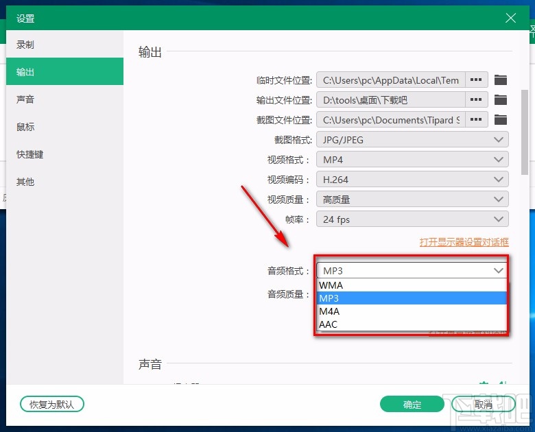Close the settings dialog with X
Viewport: 535px width, 432px height.
(x=510, y=18)
